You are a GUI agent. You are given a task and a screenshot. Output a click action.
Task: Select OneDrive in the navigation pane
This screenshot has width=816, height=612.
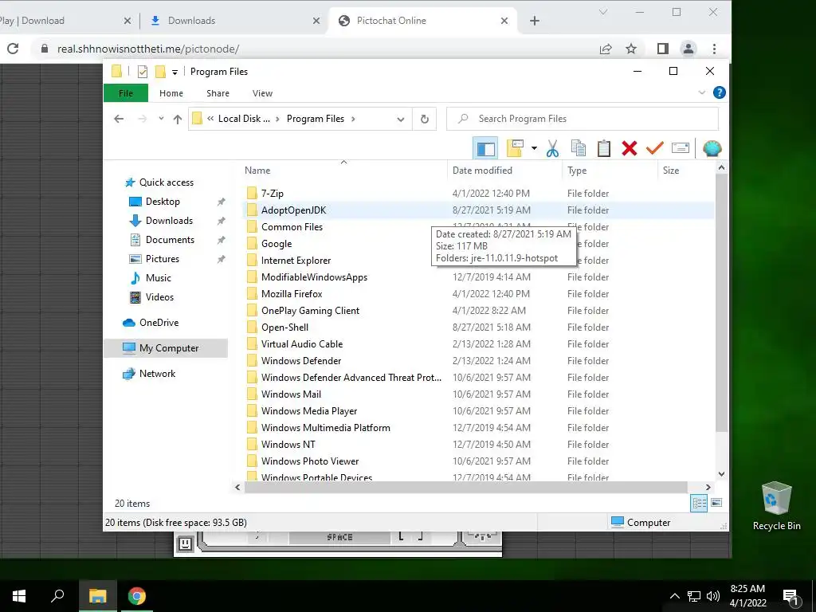click(x=159, y=323)
